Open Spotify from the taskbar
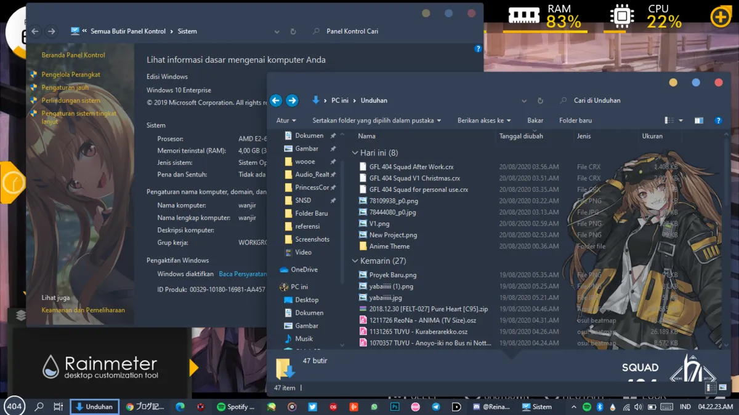The width and height of the screenshot is (739, 415). [x=236, y=407]
